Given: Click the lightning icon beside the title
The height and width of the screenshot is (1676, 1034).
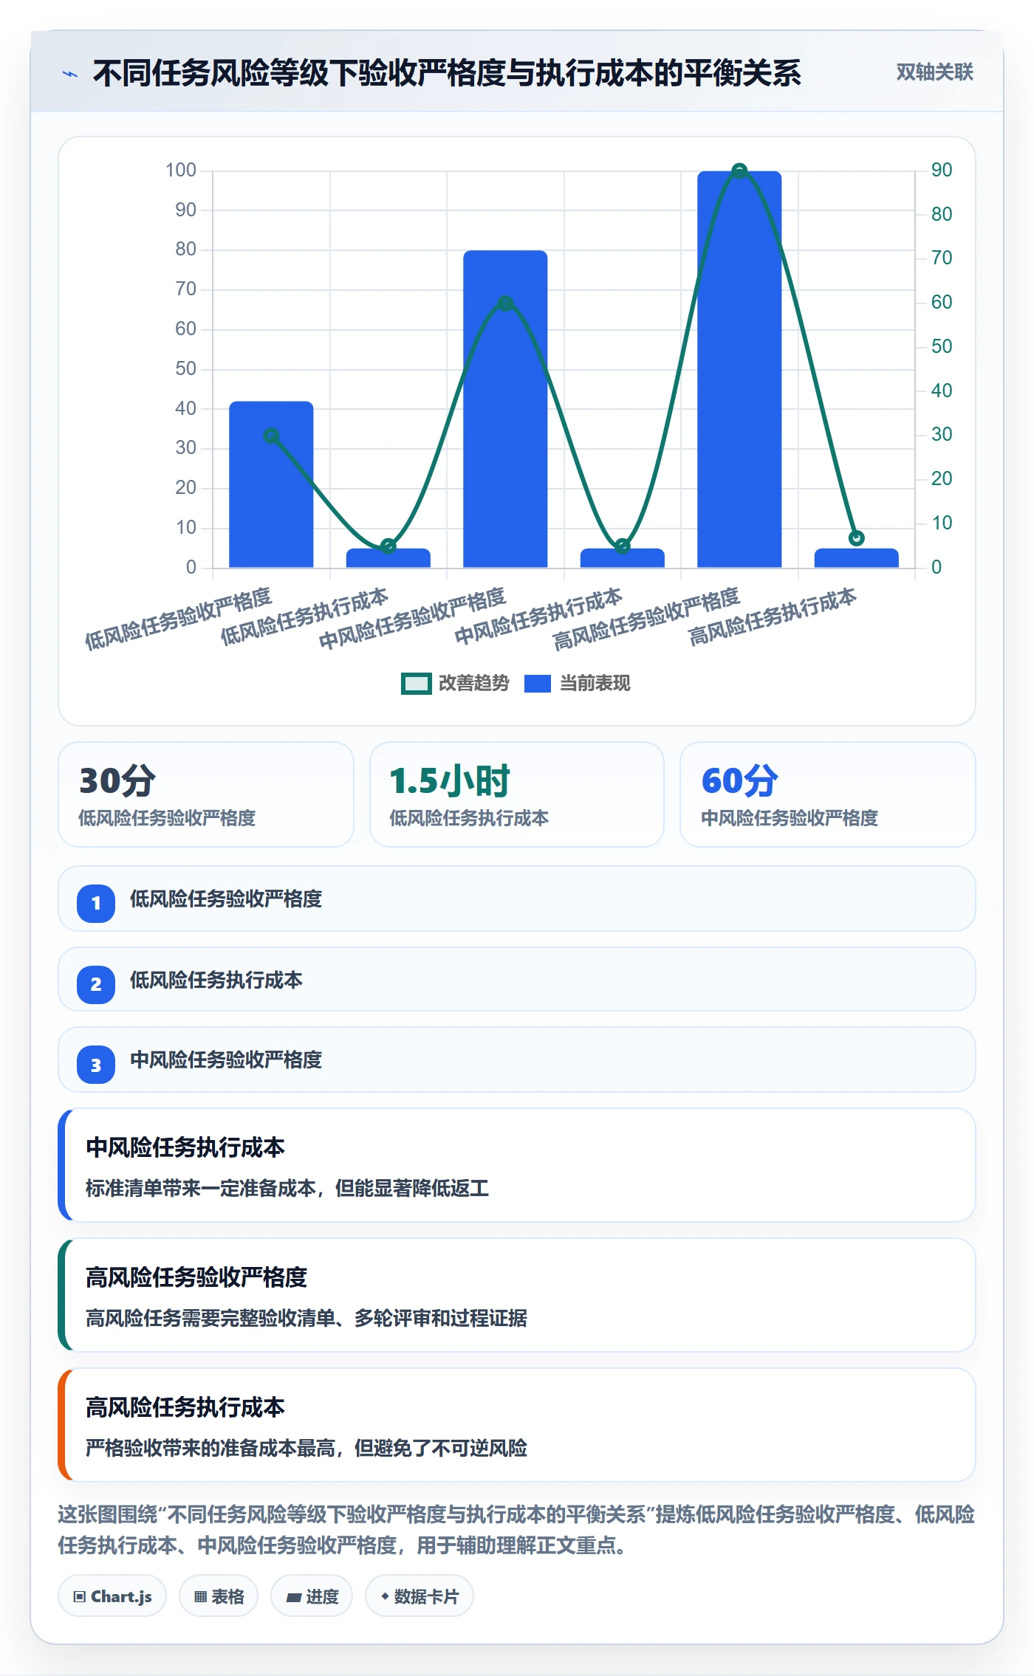Looking at the screenshot, I should [70, 74].
